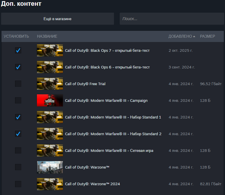225x195 pixels.
Task: Select title Modern Warfare III - Набор Standard 2
Action: tap(113, 134)
